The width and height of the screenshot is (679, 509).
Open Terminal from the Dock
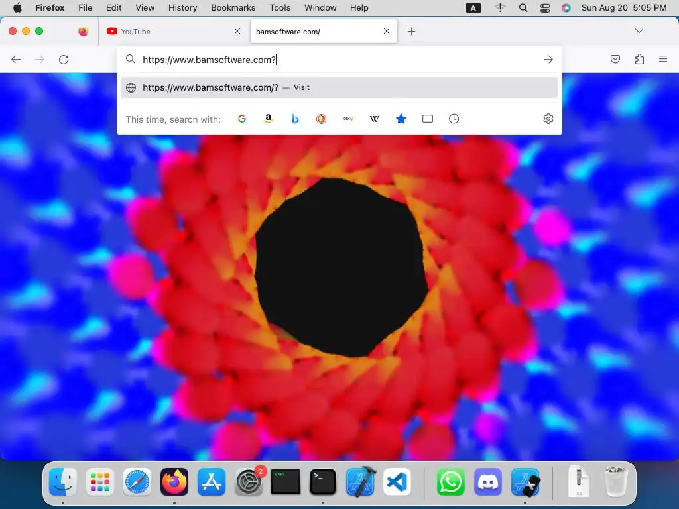coord(323,482)
